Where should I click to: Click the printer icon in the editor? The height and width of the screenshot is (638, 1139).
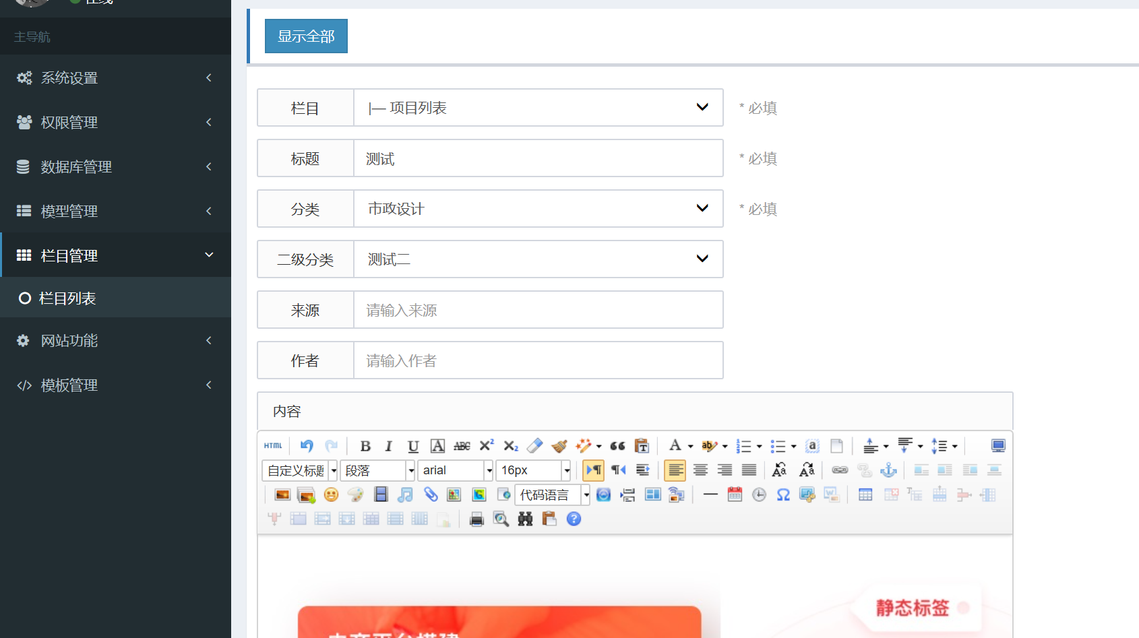(x=476, y=519)
